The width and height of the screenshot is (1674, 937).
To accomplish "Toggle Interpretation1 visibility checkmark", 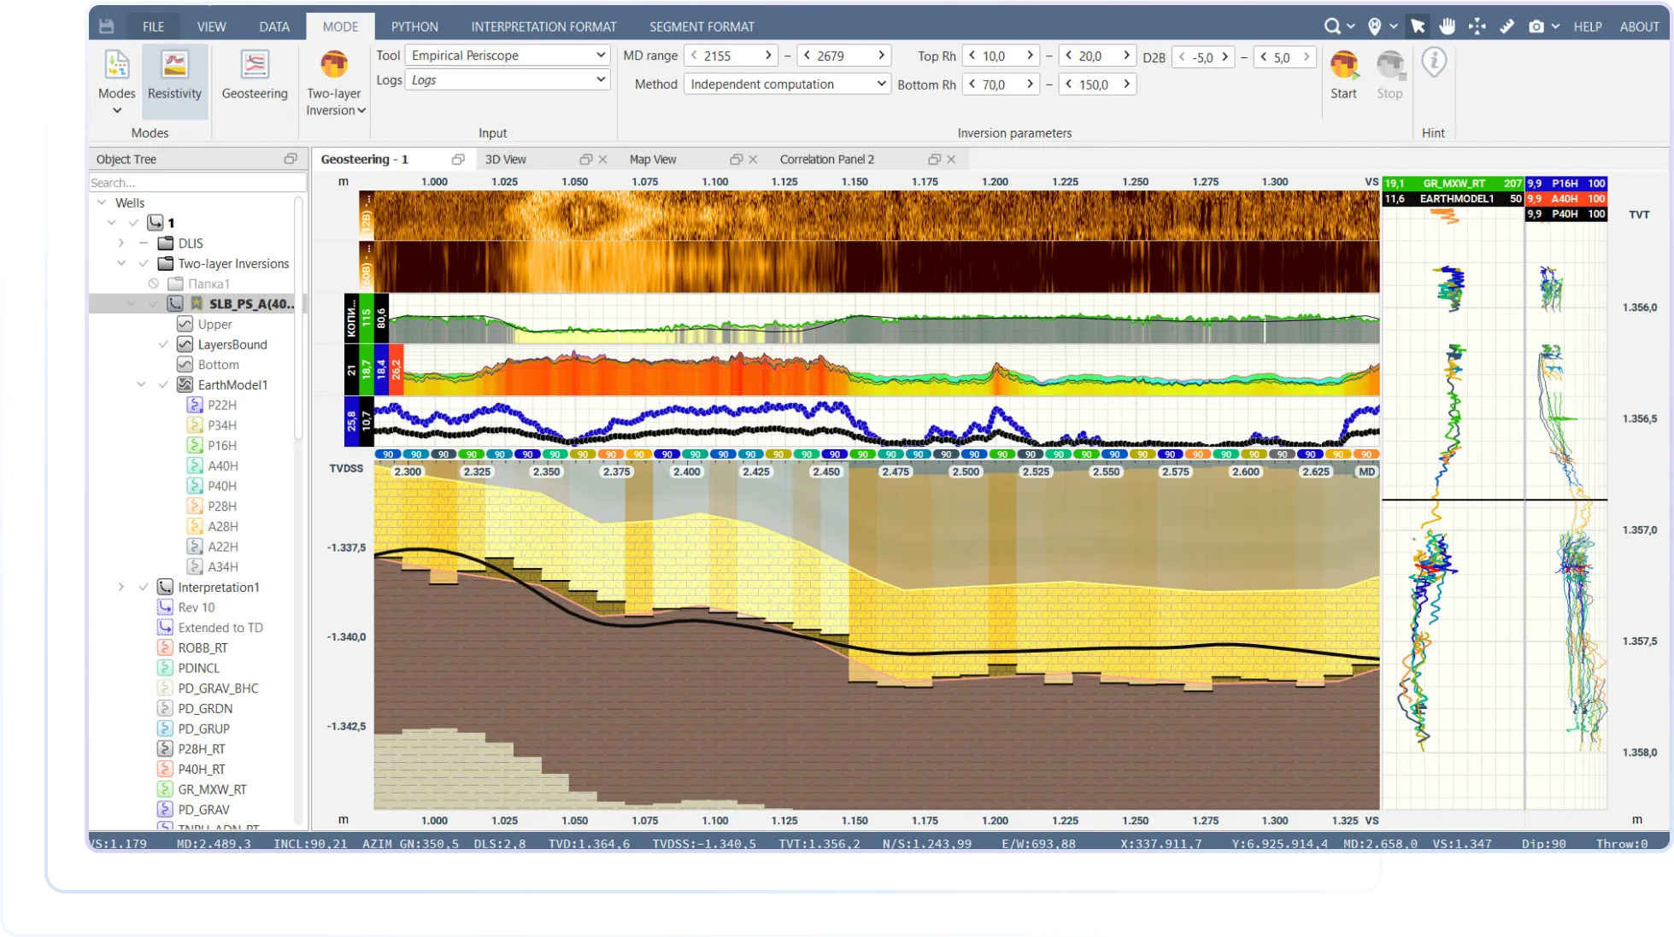I will 144,587.
